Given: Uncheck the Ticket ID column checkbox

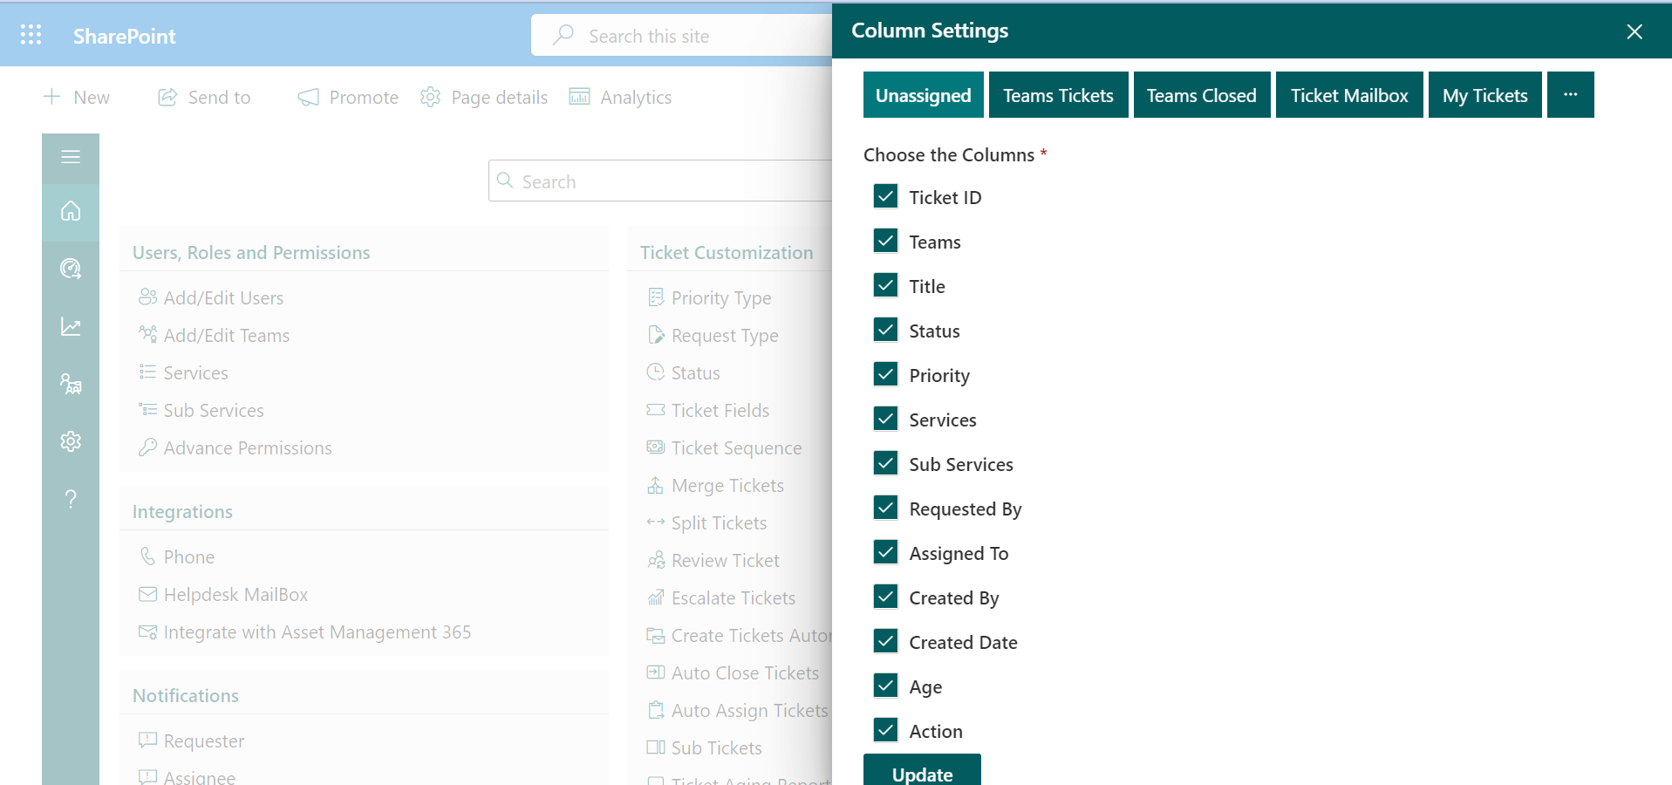Looking at the screenshot, I should 886,196.
